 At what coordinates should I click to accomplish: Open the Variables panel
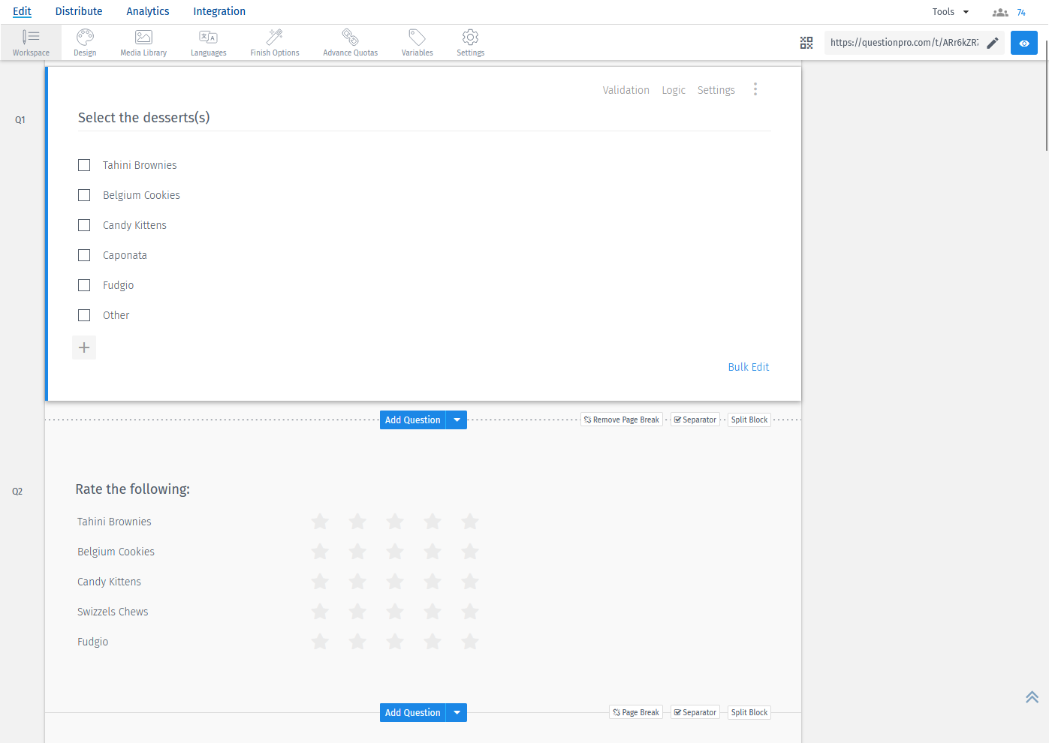tap(417, 41)
